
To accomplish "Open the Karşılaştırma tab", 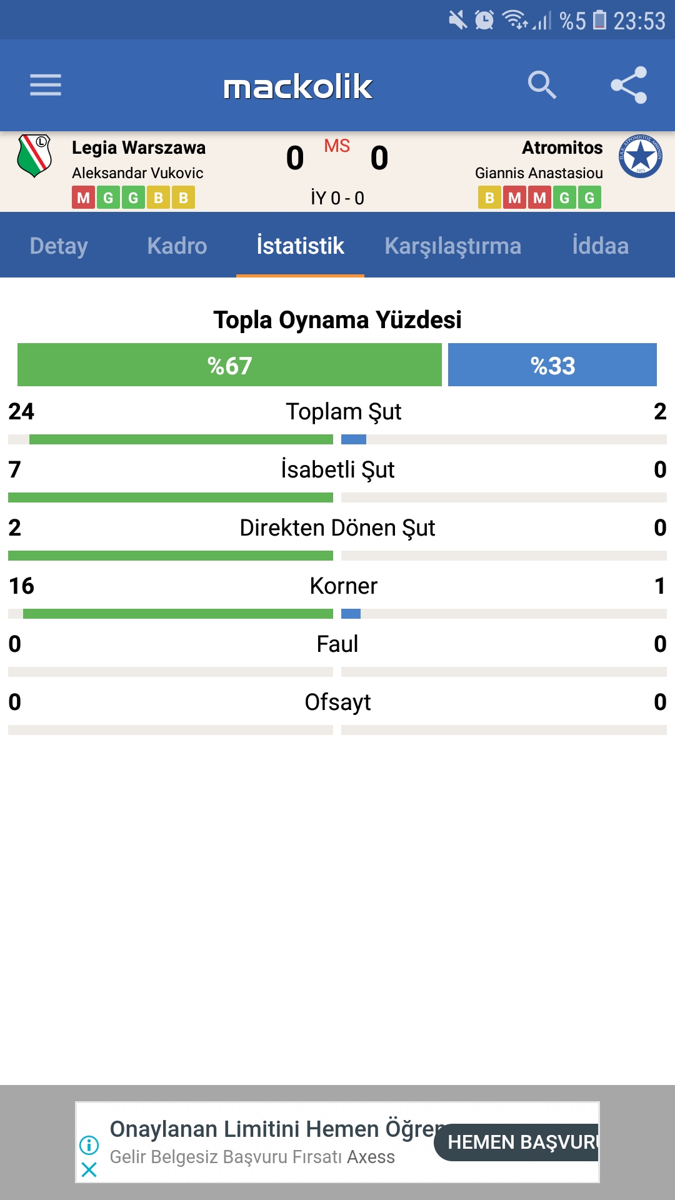I will click(x=452, y=246).
